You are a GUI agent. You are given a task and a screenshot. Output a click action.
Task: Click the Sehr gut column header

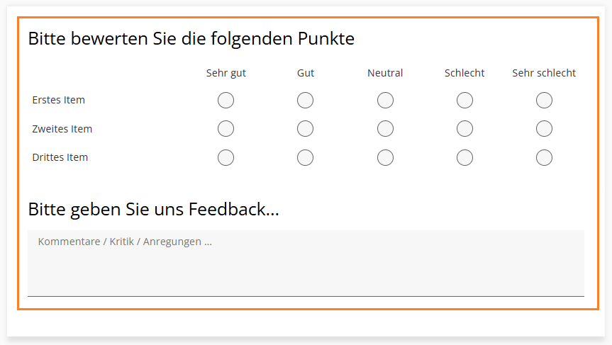coord(226,73)
